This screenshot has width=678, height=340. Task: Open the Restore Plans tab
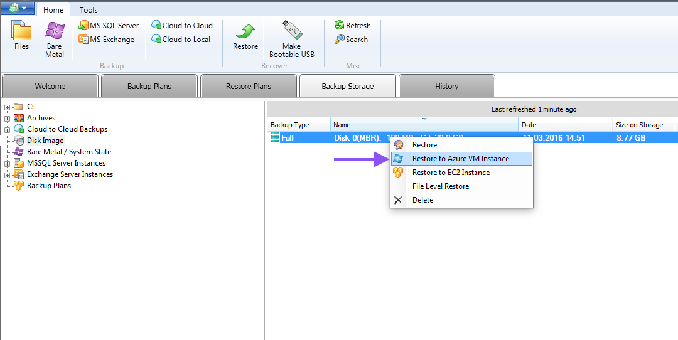pos(248,86)
